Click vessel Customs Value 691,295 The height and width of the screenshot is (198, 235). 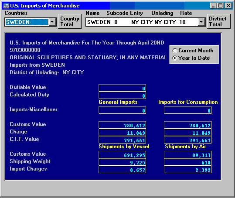122,155
